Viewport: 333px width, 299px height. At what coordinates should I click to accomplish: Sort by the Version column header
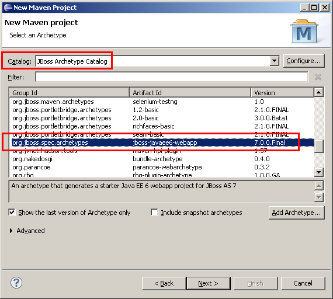282,93
